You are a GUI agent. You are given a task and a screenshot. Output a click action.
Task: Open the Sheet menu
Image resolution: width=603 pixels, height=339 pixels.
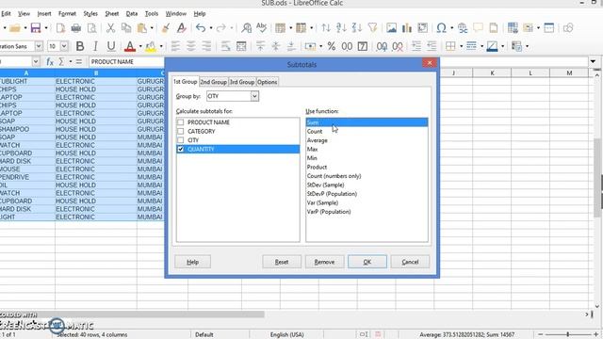(x=111, y=13)
